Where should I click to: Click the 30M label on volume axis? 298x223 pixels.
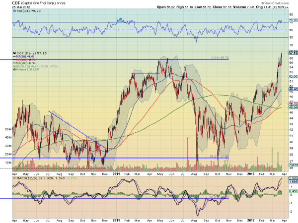point(8,146)
